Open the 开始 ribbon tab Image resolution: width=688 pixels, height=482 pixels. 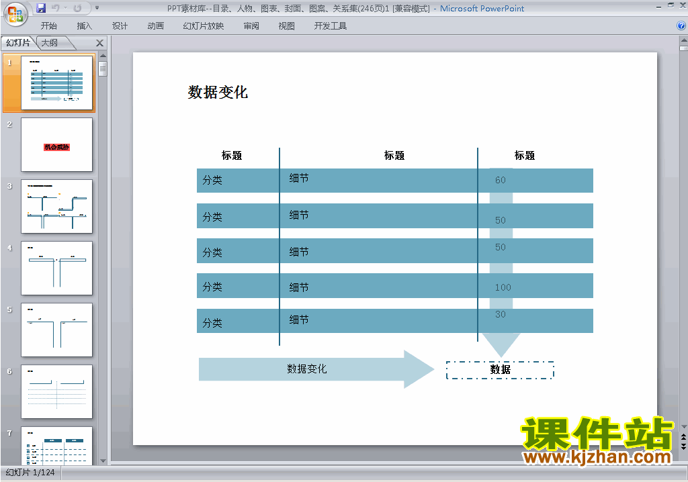click(48, 26)
